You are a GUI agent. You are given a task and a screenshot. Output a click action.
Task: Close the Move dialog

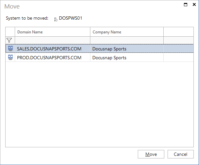pos(194,5)
